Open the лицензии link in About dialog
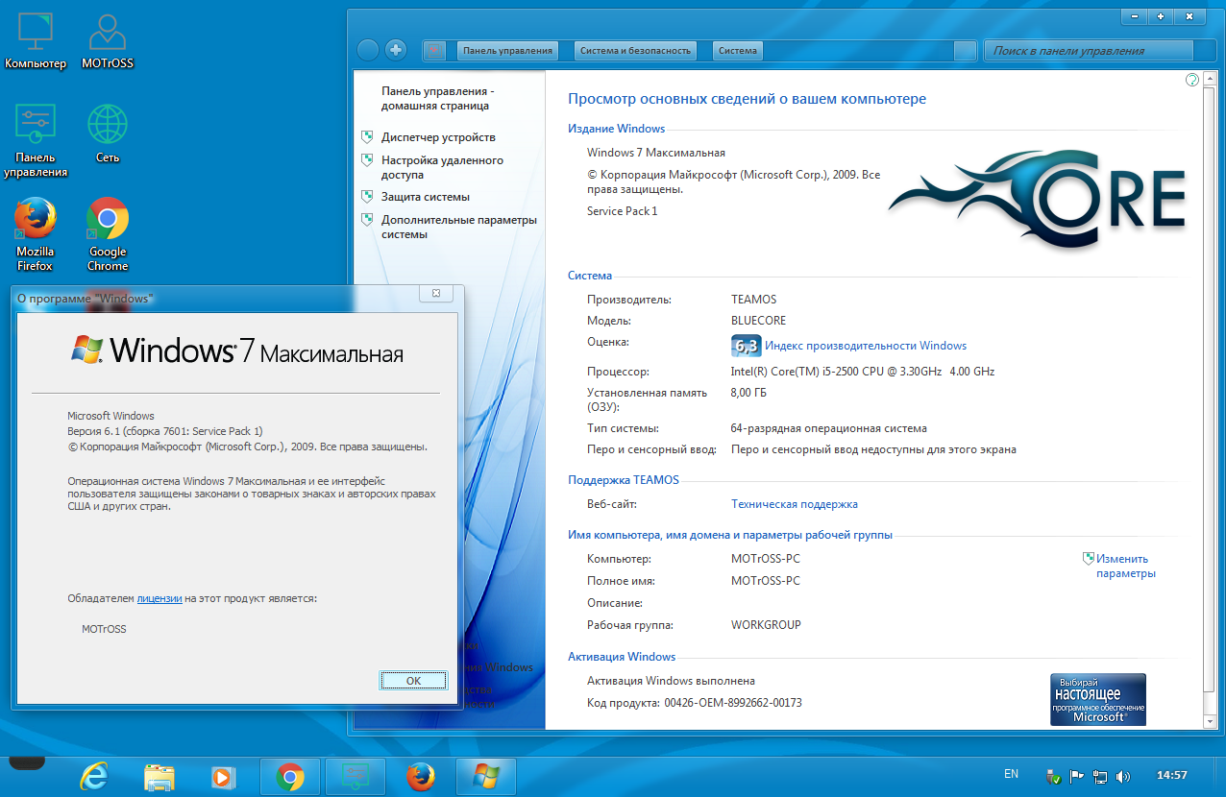The image size is (1226, 797). point(159,598)
